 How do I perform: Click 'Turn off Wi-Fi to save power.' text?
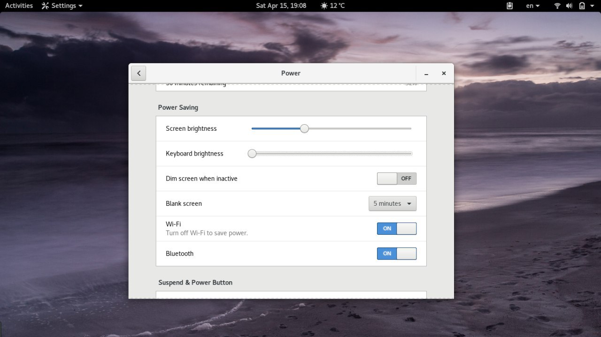pyautogui.click(x=207, y=233)
